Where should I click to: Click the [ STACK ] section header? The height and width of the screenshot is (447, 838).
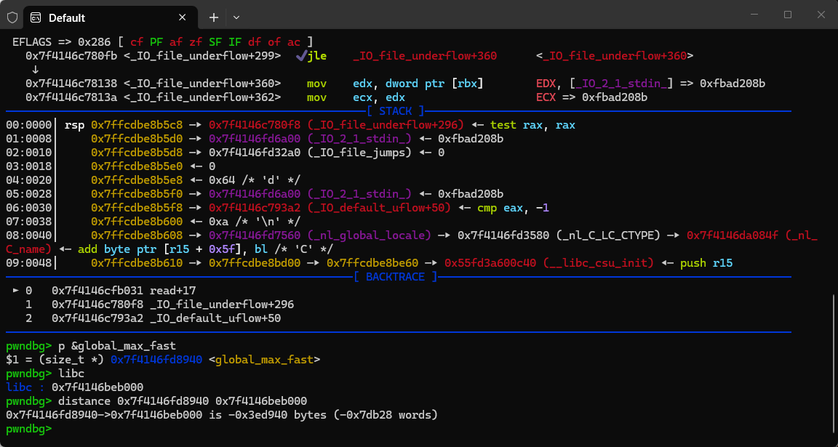coord(396,111)
